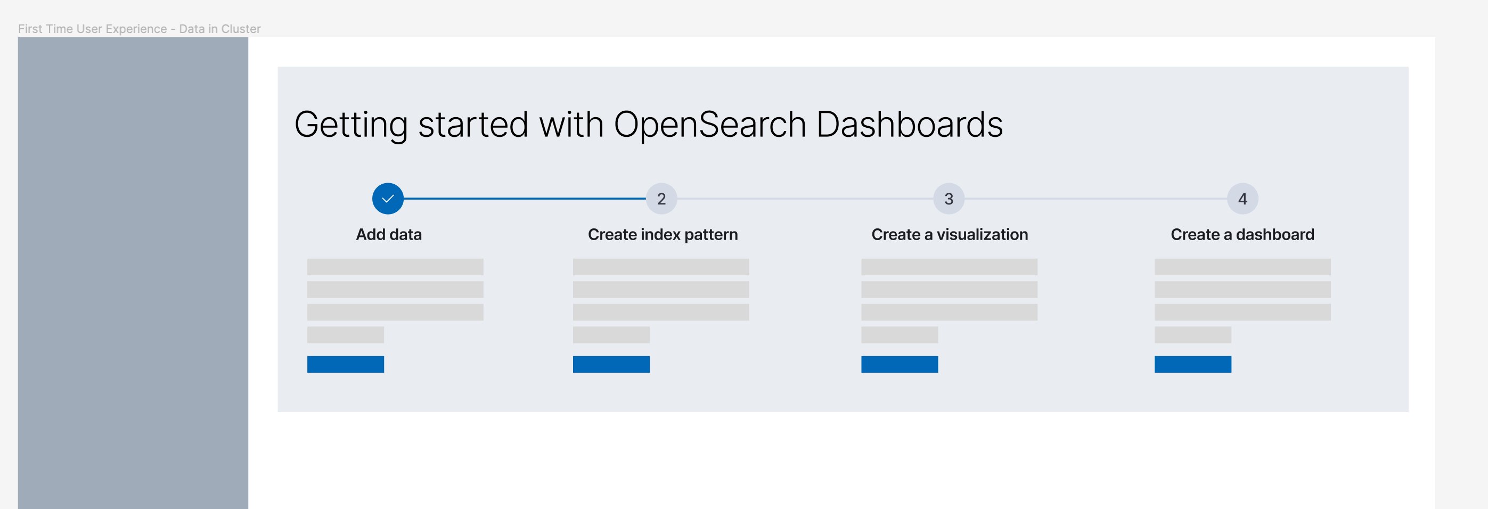The height and width of the screenshot is (509, 1488).
Task: Click the blue button under Create a visualization
Action: 900,365
